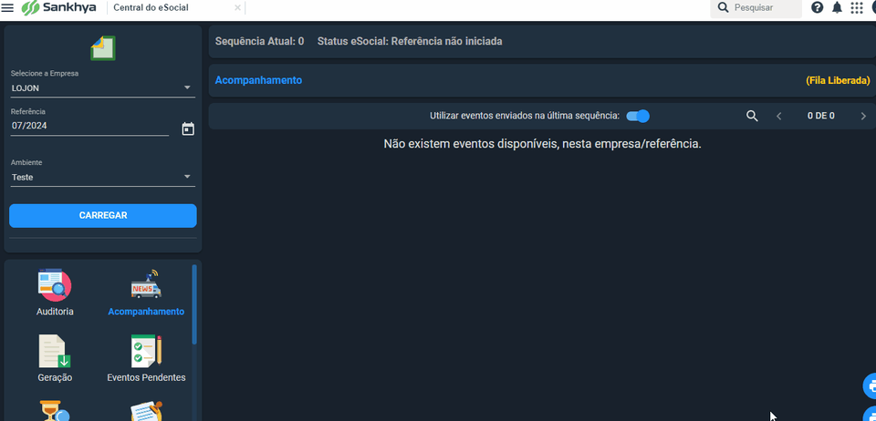Open the Referência calendar picker
The image size is (876, 421).
click(x=188, y=128)
